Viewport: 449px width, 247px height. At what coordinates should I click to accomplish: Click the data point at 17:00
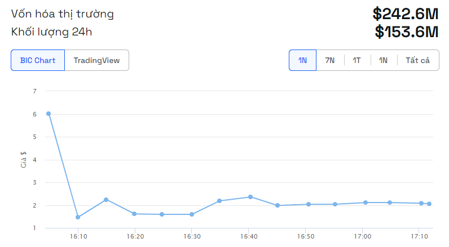[366, 203]
